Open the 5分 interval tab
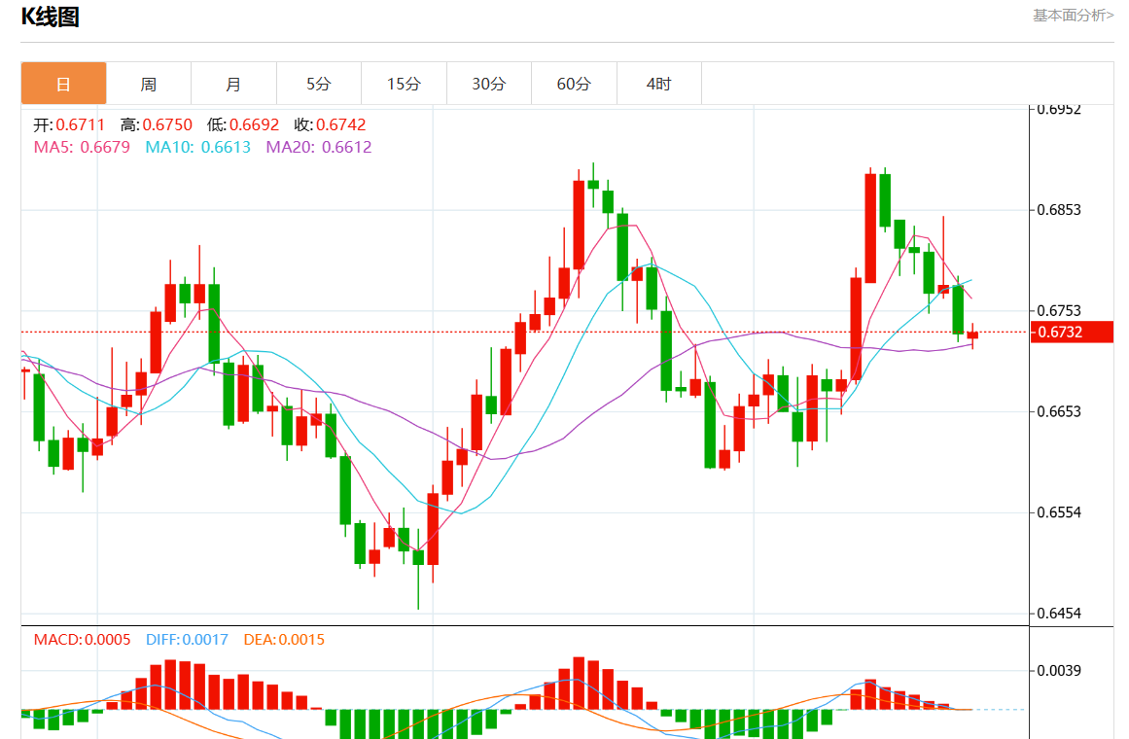The height and width of the screenshot is (739, 1129). [318, 84]
